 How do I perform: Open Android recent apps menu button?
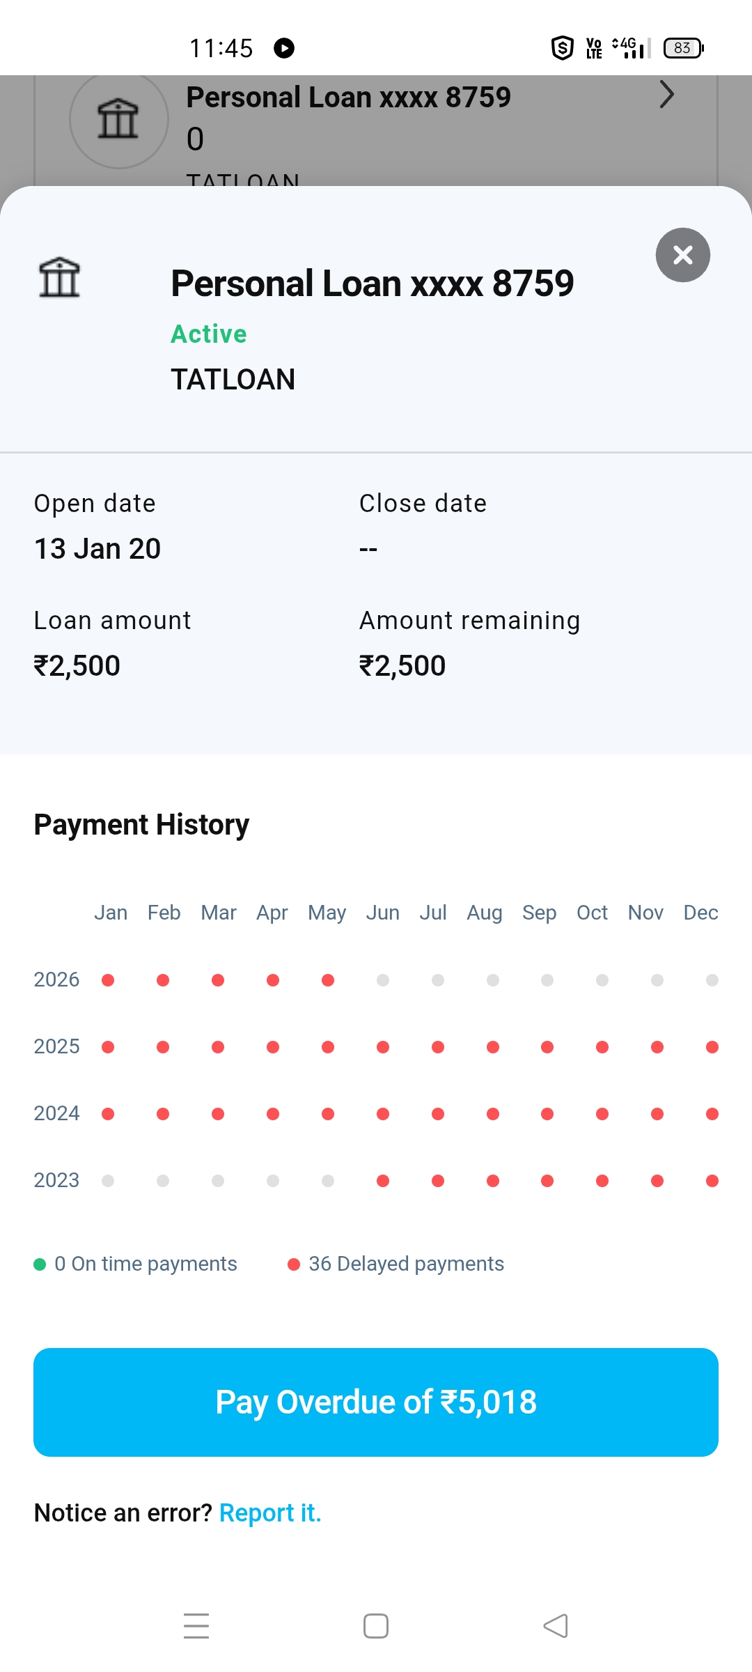coord(196,1626)
